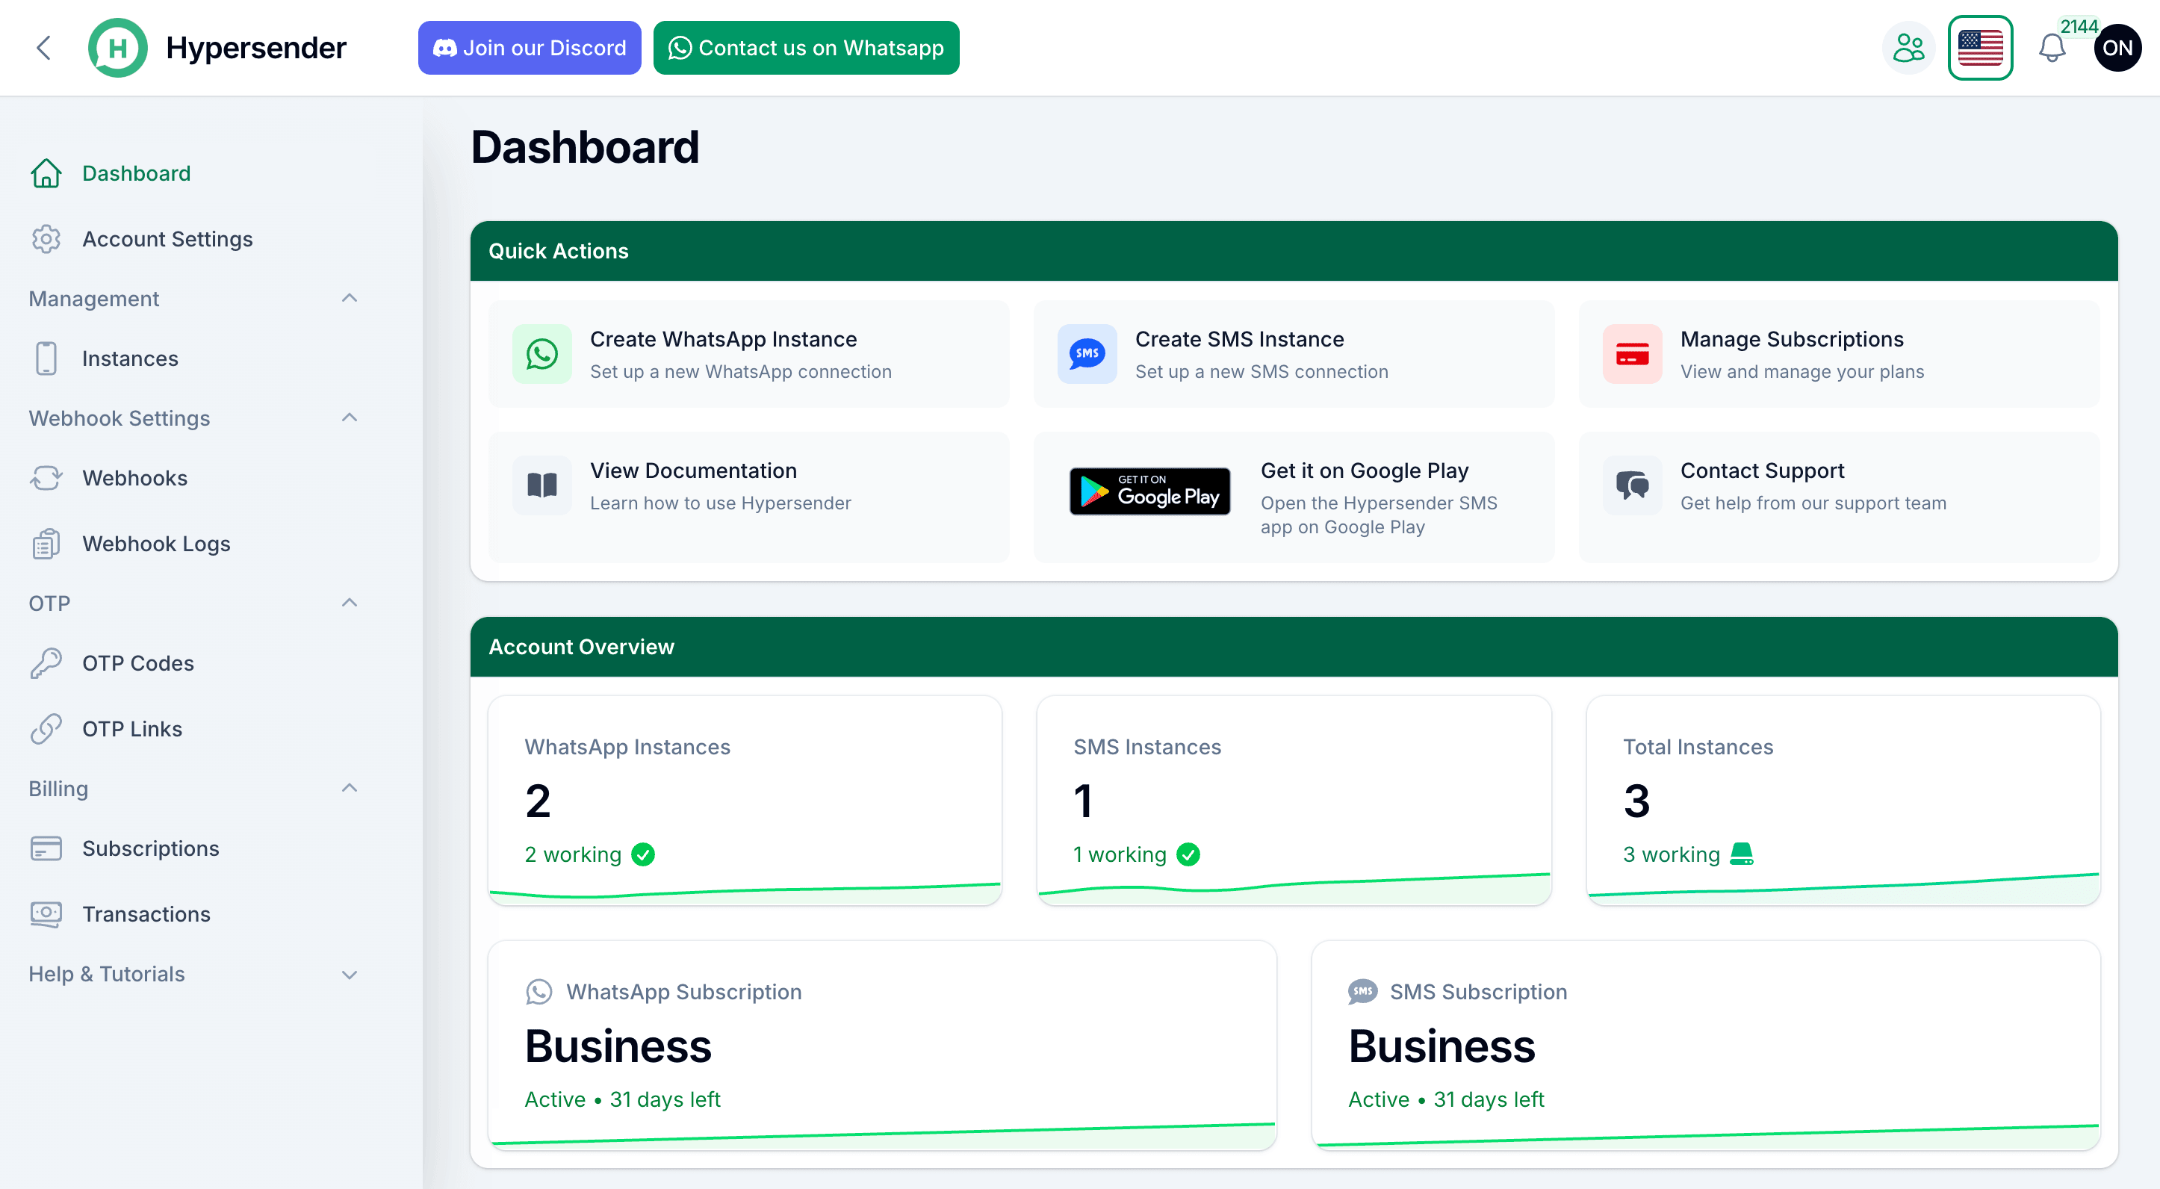This screenshot has height=1189, width=2160.
Task: Click the '3 working' status text
Action: click(1671, 854)
